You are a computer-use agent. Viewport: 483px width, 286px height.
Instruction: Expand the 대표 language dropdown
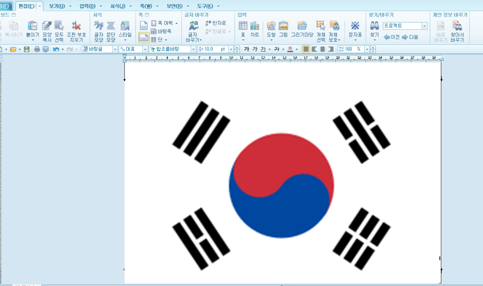point(145,49)
